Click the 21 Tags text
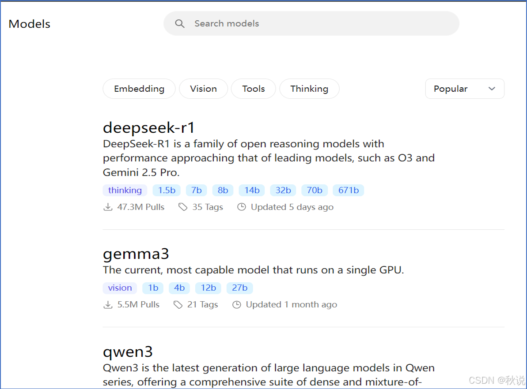 203,305
